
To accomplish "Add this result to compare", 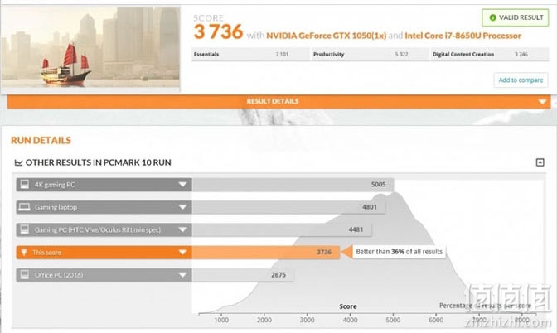I will pos(521,80).
